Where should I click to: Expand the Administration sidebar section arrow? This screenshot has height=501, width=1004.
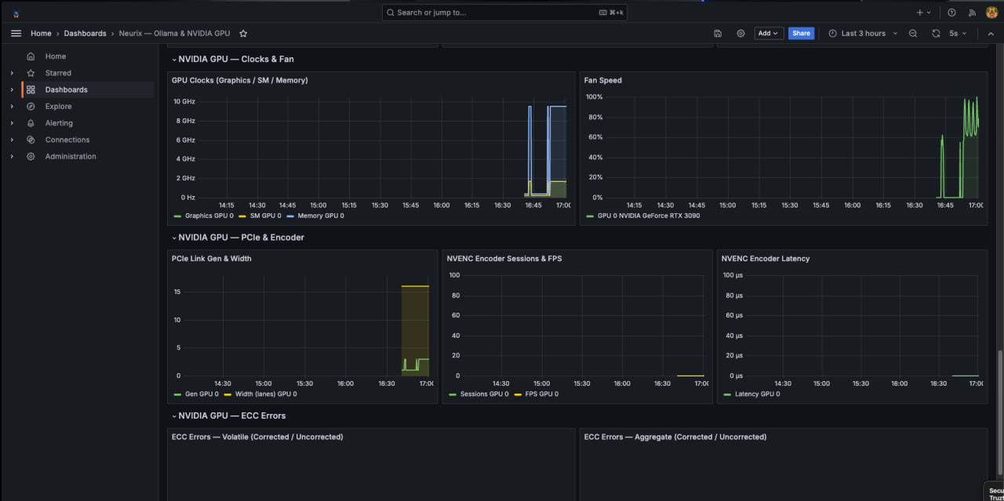point(12,157)
